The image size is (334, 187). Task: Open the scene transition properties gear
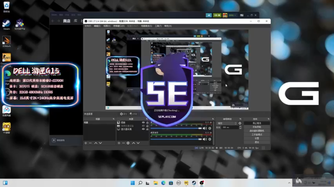pos(240,123)
